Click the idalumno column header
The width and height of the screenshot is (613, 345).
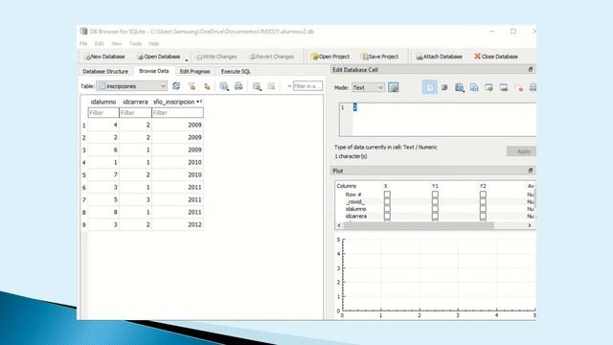click(103, 102)
